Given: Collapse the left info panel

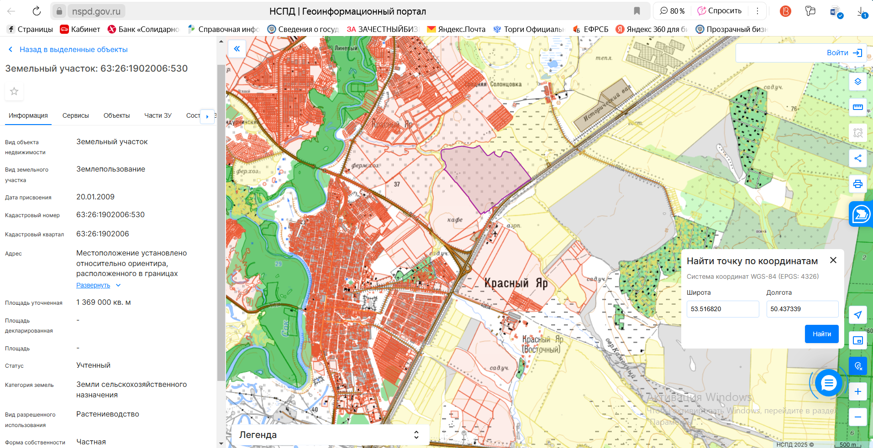Looking at the screenshot, I should point(237,49).
